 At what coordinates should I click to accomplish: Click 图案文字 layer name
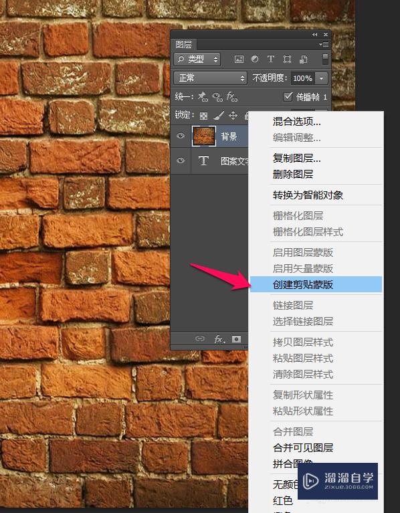235,161
